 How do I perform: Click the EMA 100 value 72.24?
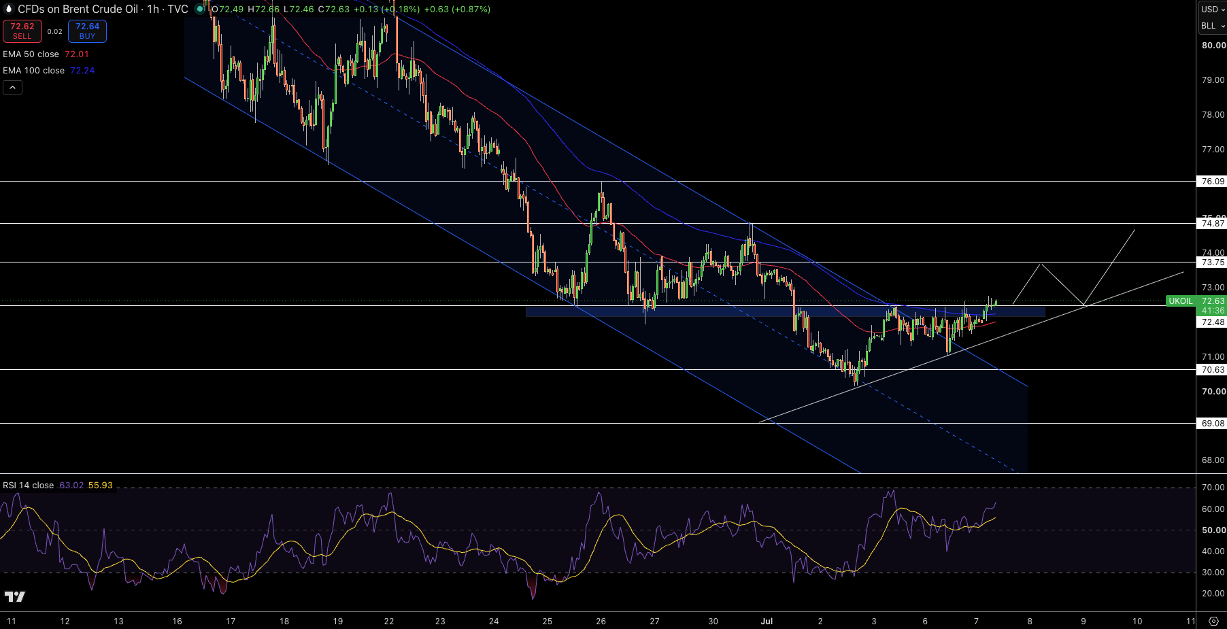pyautogui.click(x=82, y=71)
